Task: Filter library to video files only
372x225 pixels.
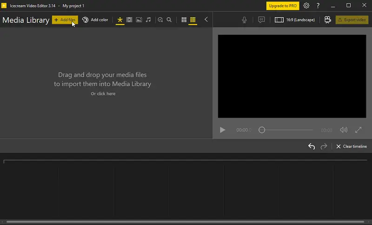Action: click(x=129, y=20)
